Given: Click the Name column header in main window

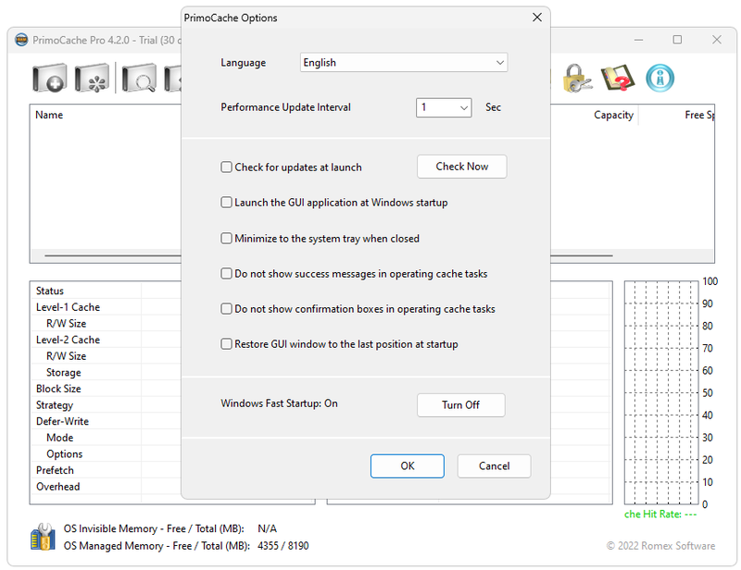Looking at the screenshot, I should pyautogui.click(x=49, y=115).
